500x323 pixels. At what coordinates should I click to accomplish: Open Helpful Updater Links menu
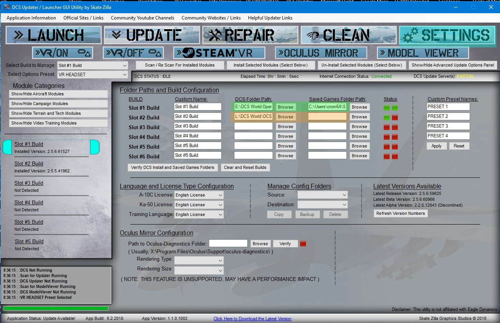tap(270, 18)
